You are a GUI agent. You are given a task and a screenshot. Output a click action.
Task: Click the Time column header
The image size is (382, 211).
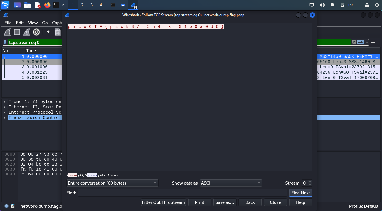(x=31, y=51)
